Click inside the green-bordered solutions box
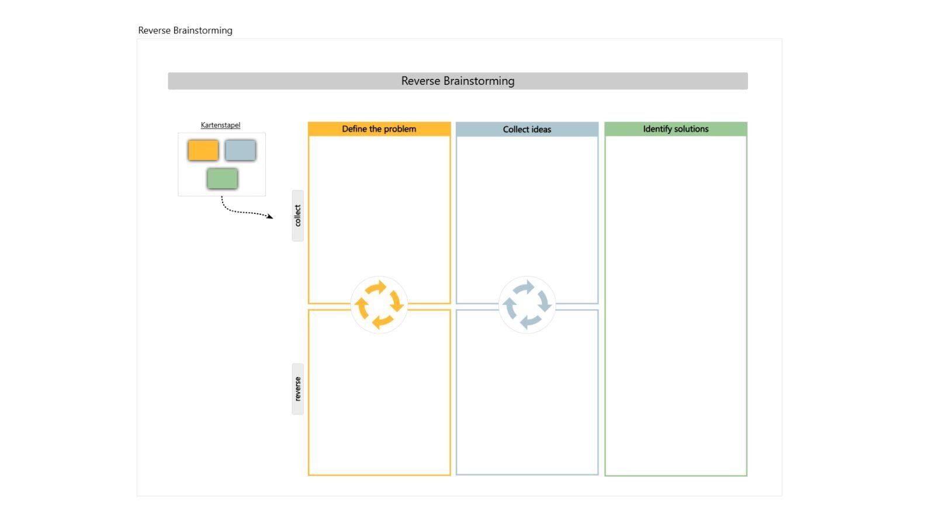935x526 pixels. tap(676, 304)
